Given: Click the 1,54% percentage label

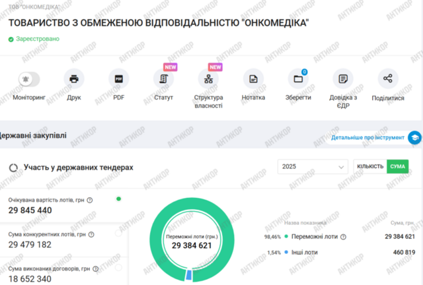Looking at the screenshot, I should click(274, 253).
